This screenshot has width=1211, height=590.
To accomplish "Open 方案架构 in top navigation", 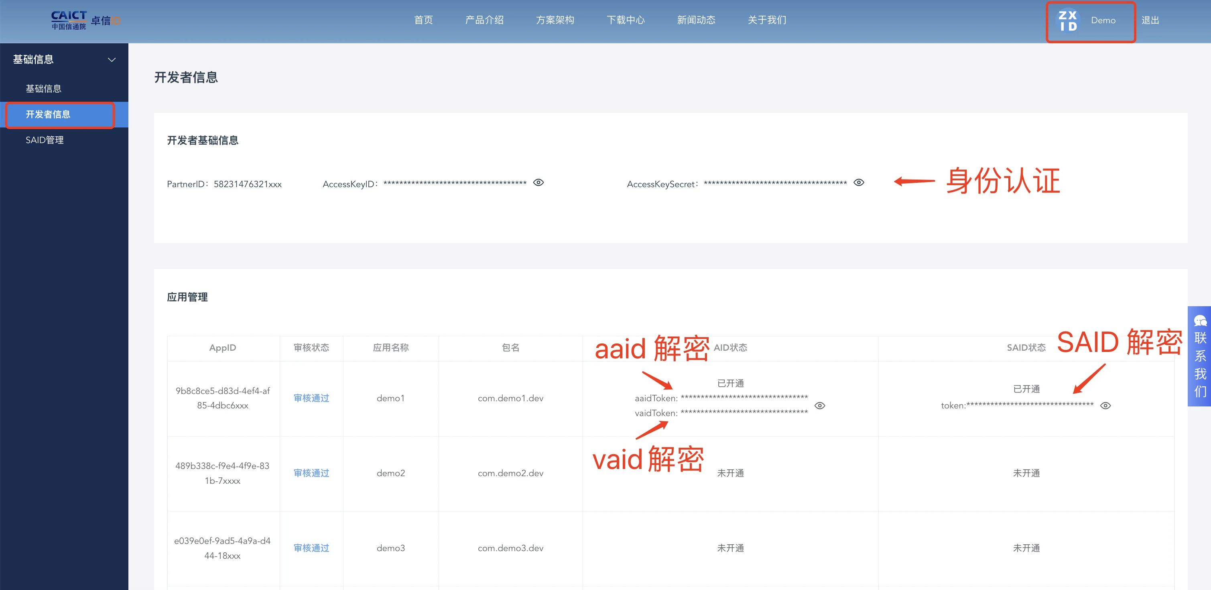I will point(555,20).
